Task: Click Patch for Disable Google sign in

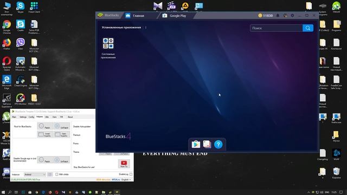Action: 45,160
